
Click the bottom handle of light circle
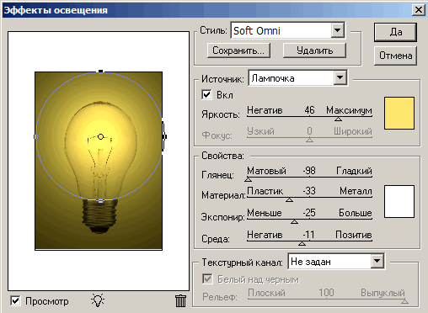[101, 201]
